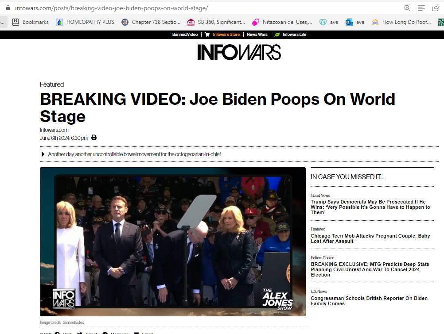This screenshot has width=444, height=334.
Task: Click the print icon next to the date
Action: (94, 138)
